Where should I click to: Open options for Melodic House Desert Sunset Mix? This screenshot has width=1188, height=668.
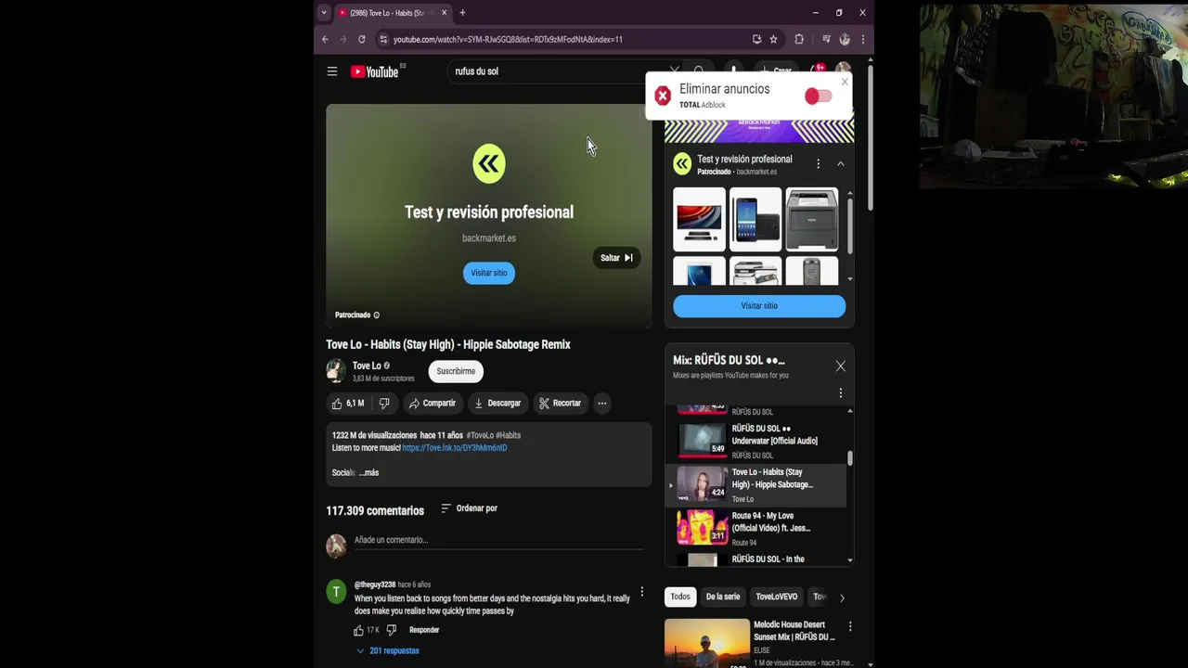coord(849,627)
